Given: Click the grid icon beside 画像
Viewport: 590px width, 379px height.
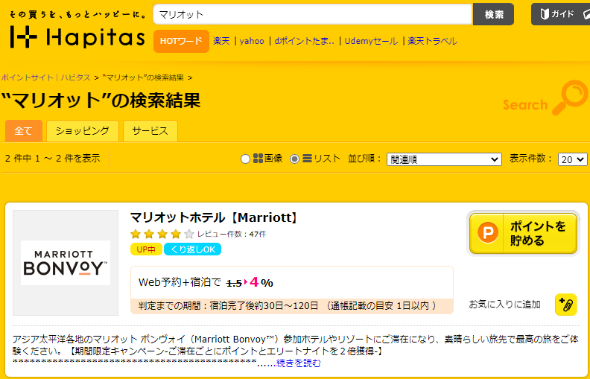Looking at the screenshot, I should [x=258, y=159].
